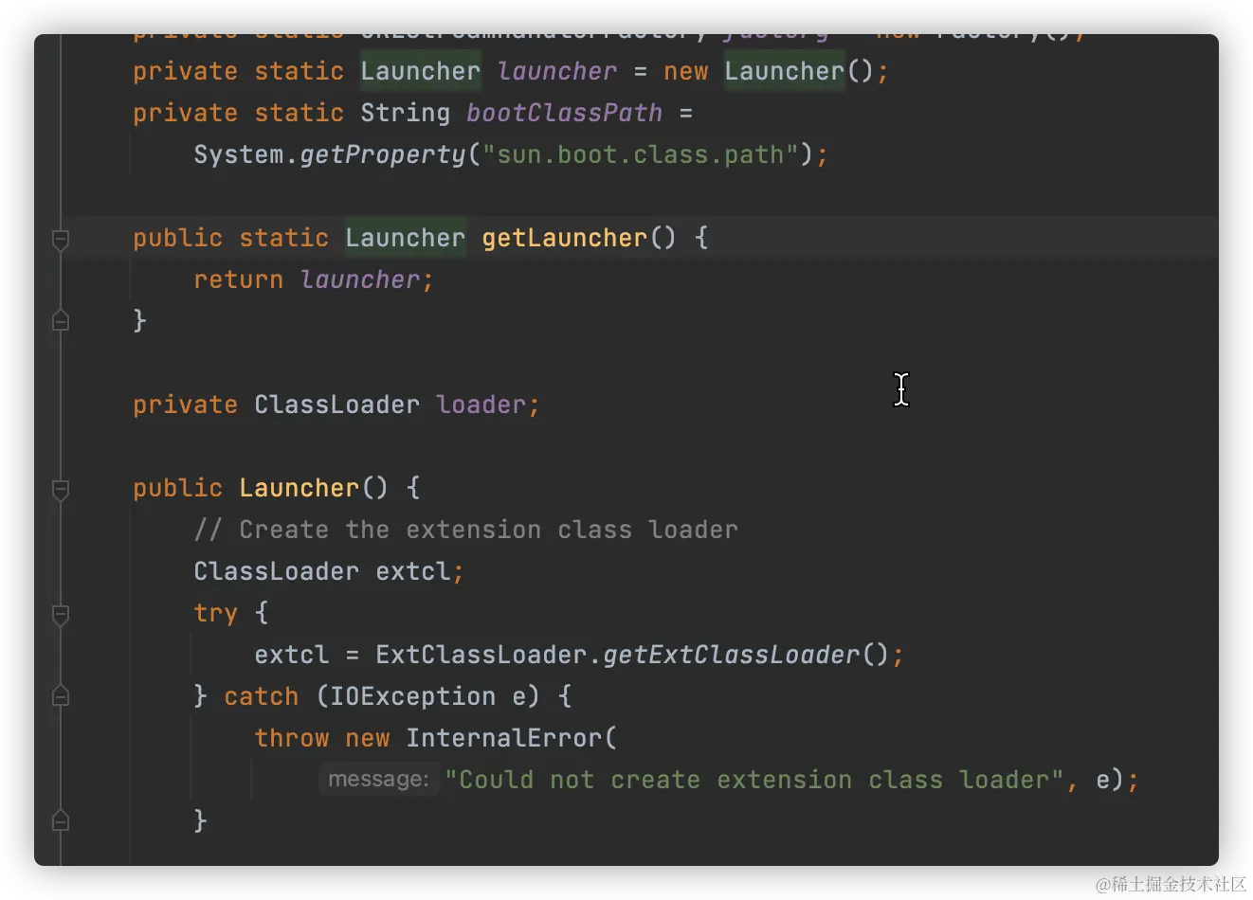Click extcl on the assignment line
The image size is (1253, 900).
(x=291, y=655)
